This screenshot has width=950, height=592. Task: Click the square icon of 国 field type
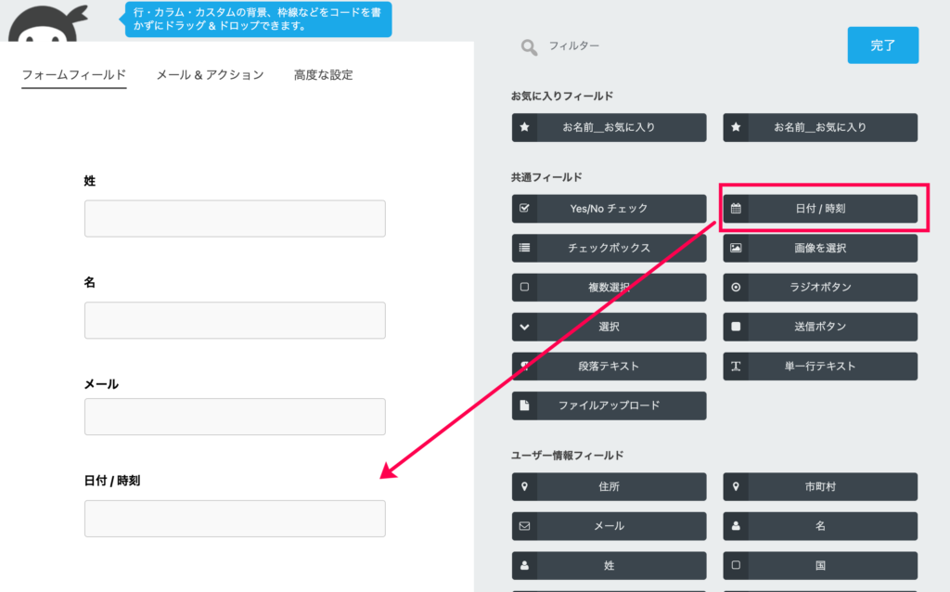coord(736,565)
